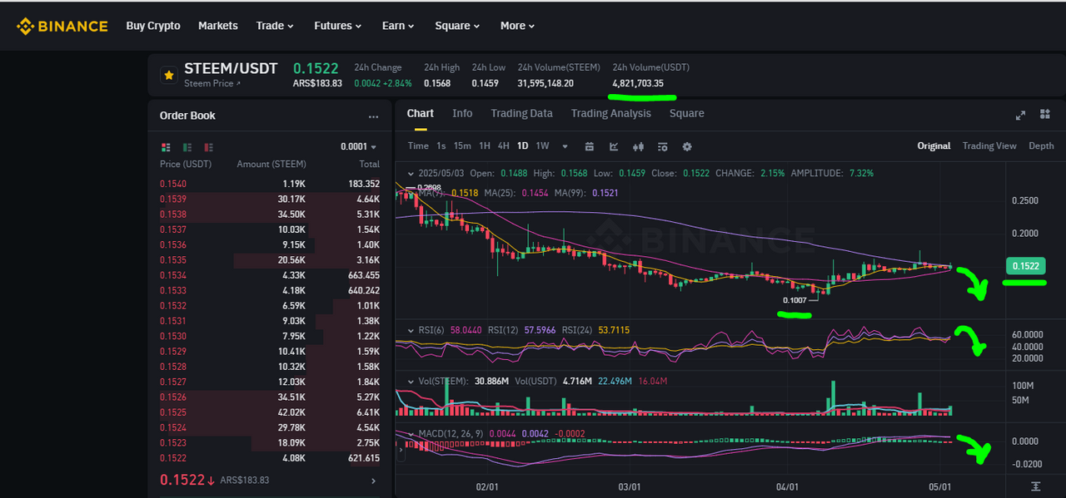Open the Earn dropdown menu
1066x498 pixels.
point(399,26)
